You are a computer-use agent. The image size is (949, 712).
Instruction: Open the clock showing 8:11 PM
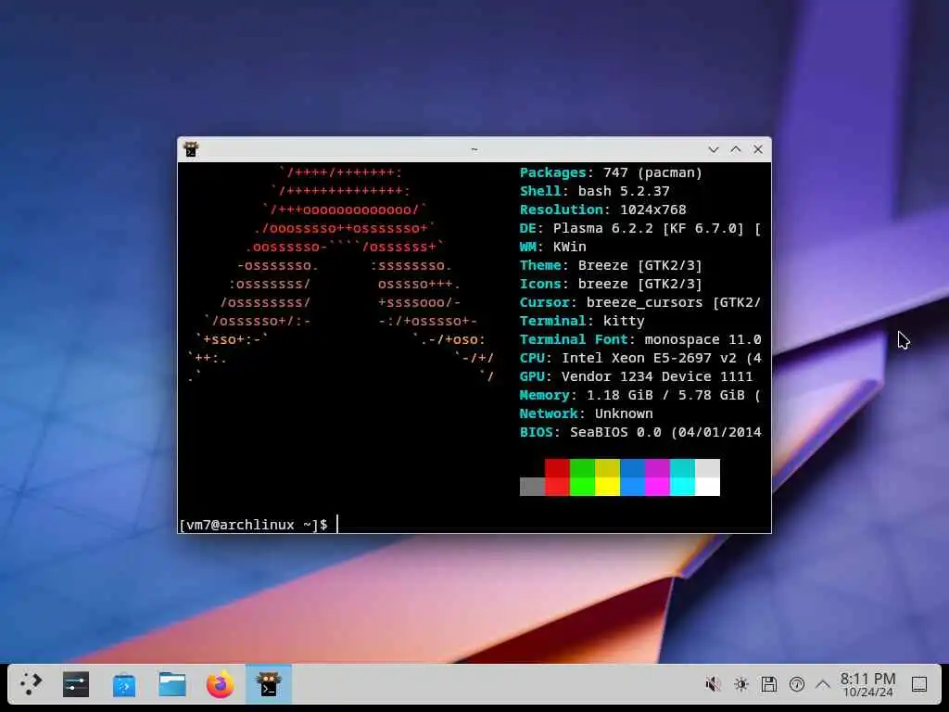867,684
